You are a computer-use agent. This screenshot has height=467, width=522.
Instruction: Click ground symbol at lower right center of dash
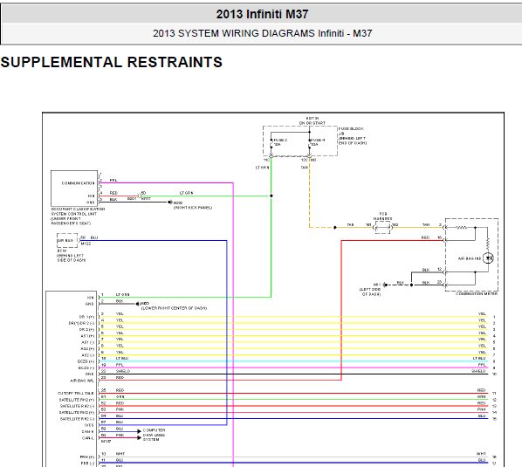(x=137, y=304)
